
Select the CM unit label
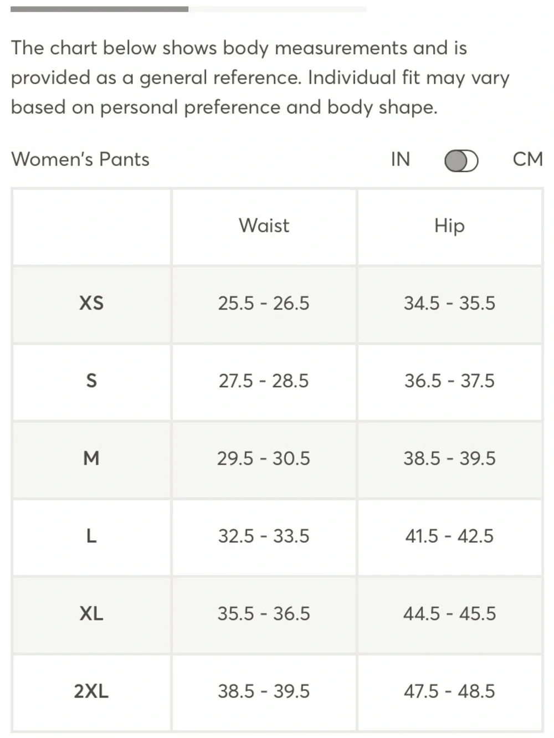tap(527, 160)
